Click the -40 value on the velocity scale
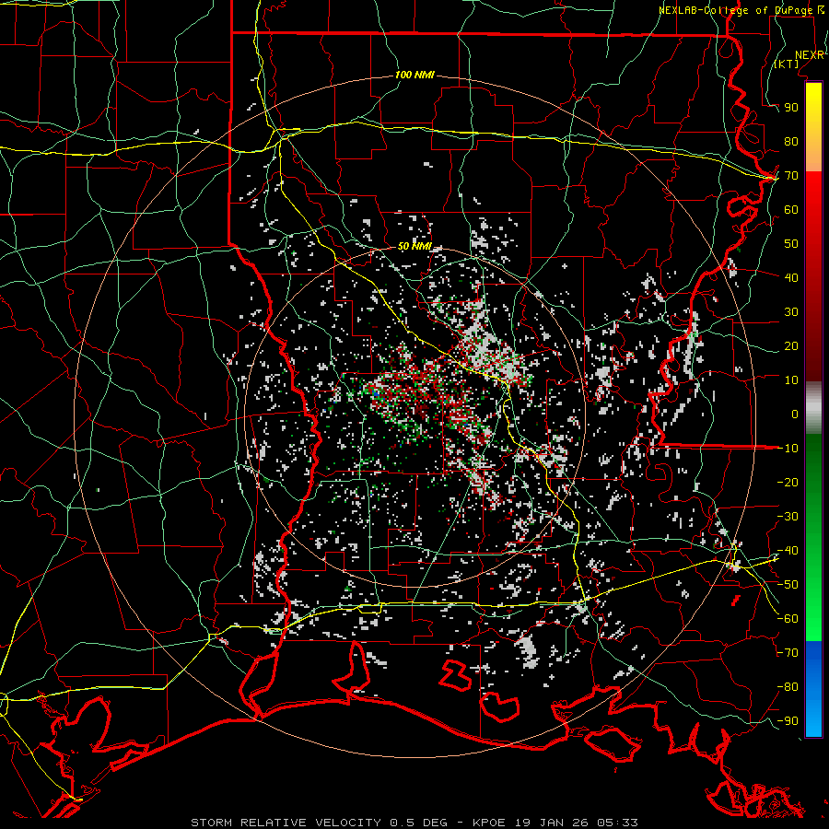The image size is (829, 829). 788,551
